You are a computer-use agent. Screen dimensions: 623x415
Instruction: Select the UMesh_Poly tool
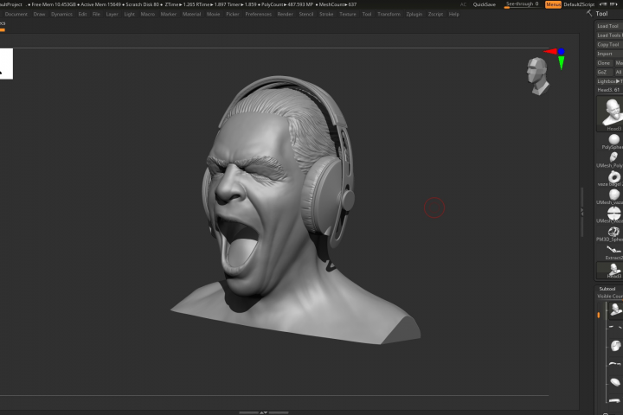613,157
